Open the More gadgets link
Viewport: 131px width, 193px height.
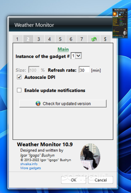[31, 168]
